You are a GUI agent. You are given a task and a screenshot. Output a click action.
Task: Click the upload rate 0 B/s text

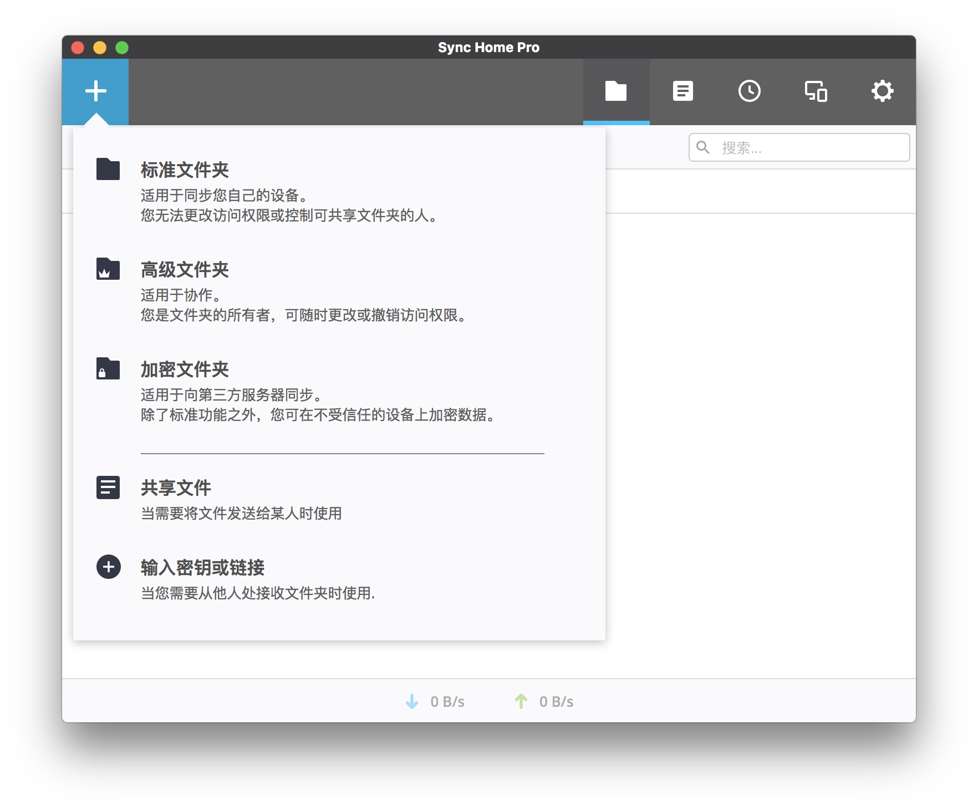coord(557,702)
